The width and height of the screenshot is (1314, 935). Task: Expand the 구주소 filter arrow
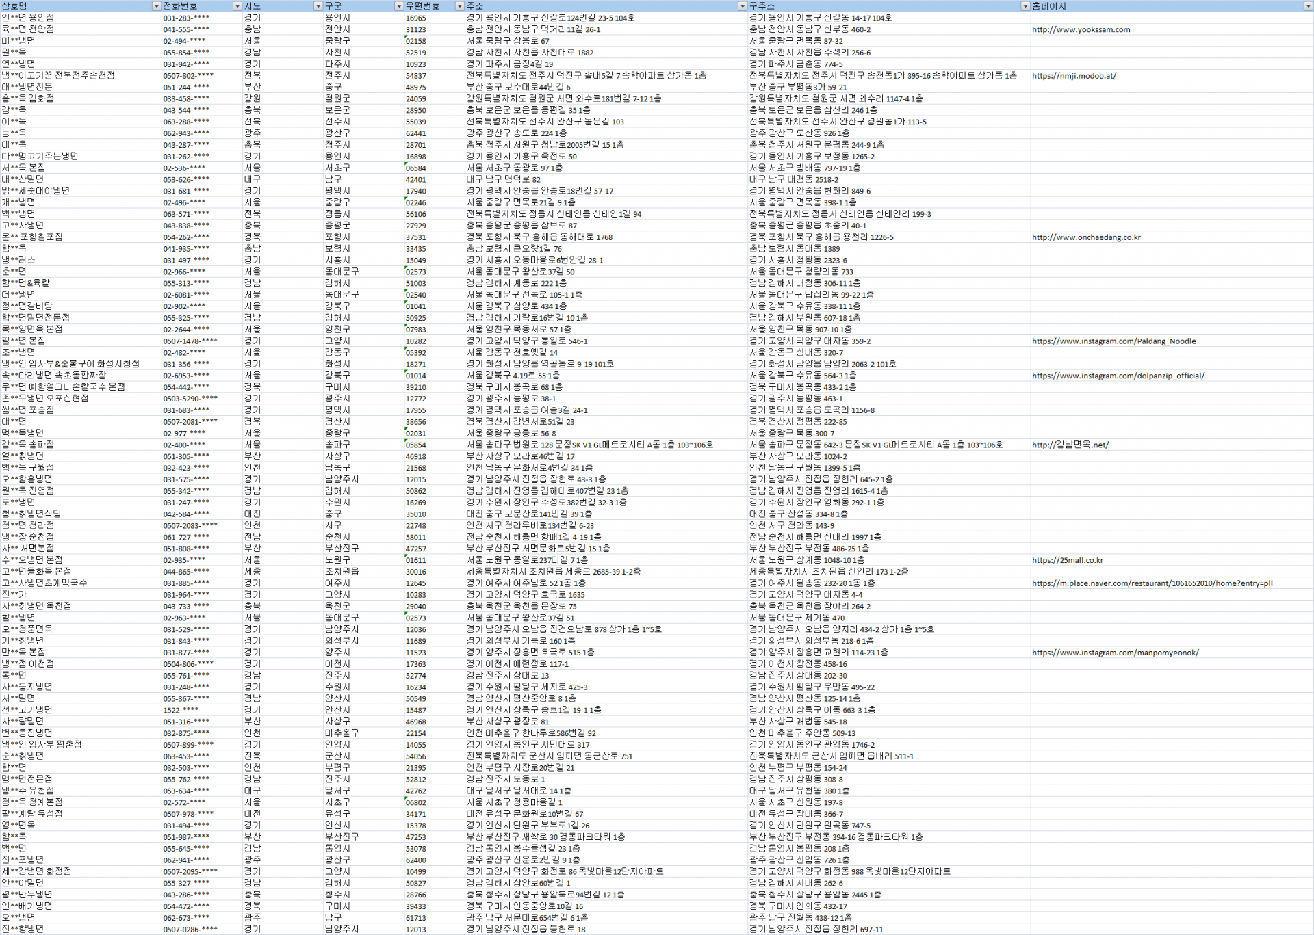[1025, 6]
